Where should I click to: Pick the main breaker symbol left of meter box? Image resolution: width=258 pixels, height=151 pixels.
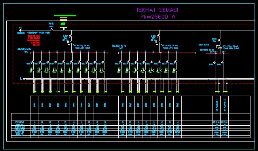coord(51,29)
